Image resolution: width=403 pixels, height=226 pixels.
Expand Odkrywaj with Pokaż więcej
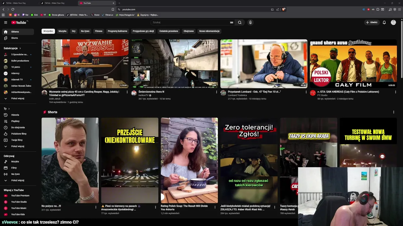pos(18,180)
